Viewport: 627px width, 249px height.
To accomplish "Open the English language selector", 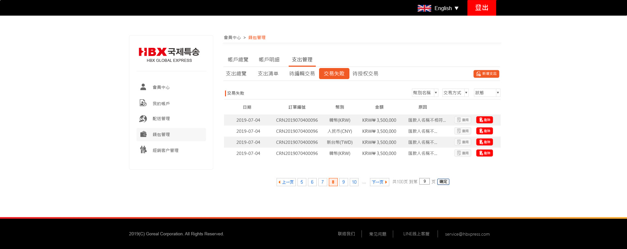I will point(446,8).
